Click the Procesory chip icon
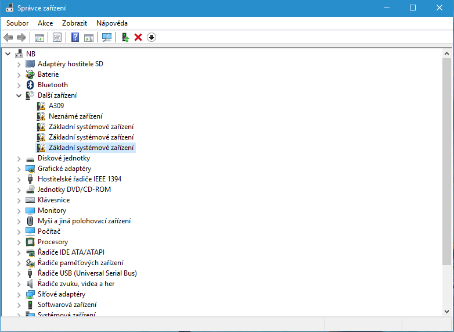The image size is (454, 332). click(x=30, y=242)
